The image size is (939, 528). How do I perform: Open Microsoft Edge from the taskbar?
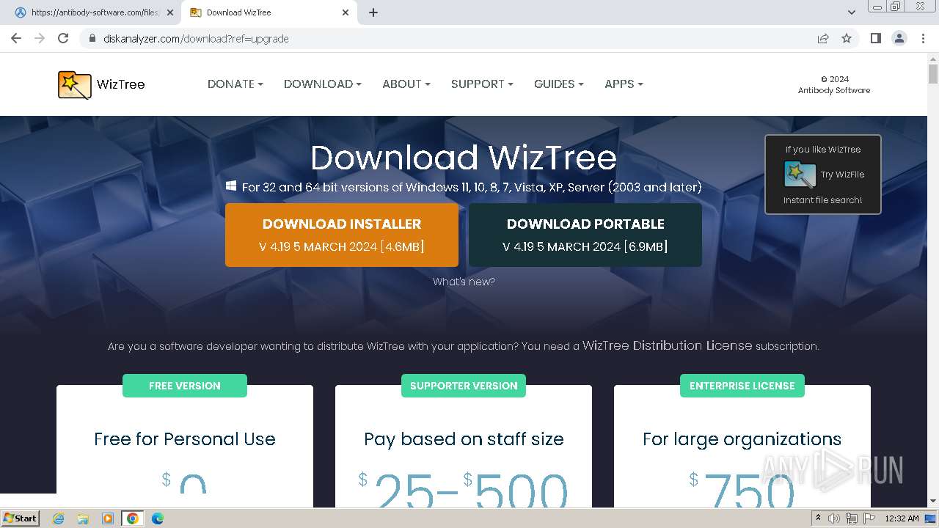click(x=157, y=518)
